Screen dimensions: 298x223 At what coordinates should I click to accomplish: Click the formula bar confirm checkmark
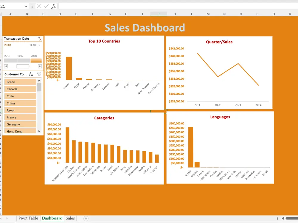pyautogui.click(x=46, y=6)
